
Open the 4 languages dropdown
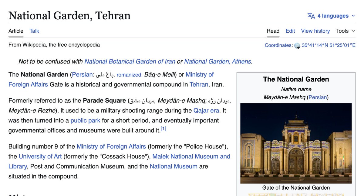point(331,16)
